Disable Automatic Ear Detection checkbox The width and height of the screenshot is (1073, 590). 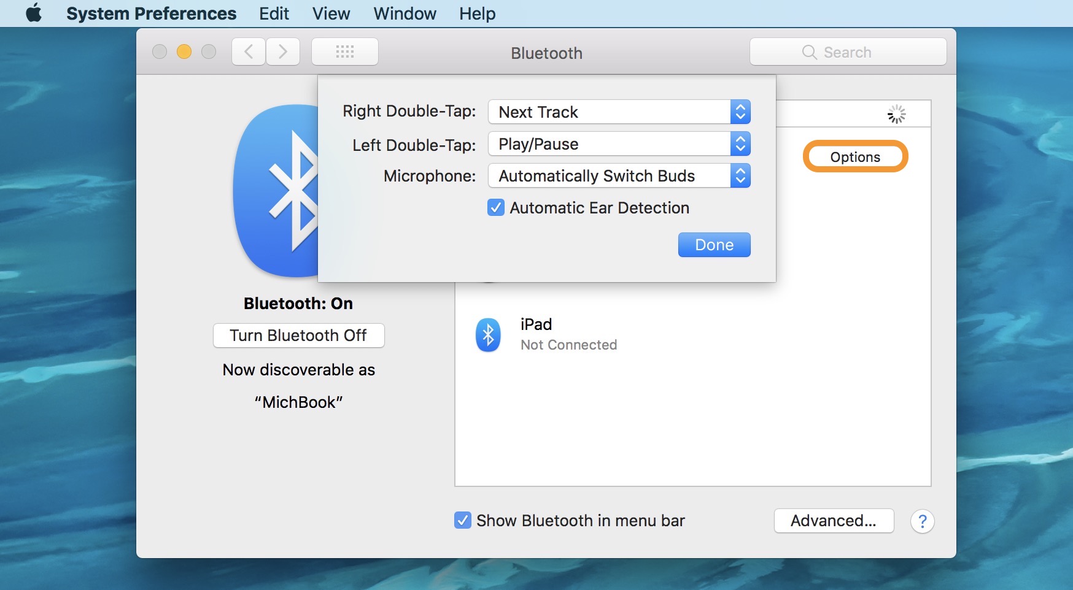(496, 208)
